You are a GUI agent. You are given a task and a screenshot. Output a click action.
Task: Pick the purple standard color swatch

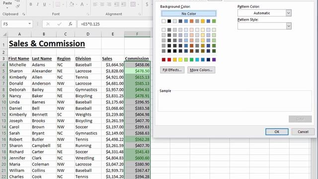[x=214, y=60]
